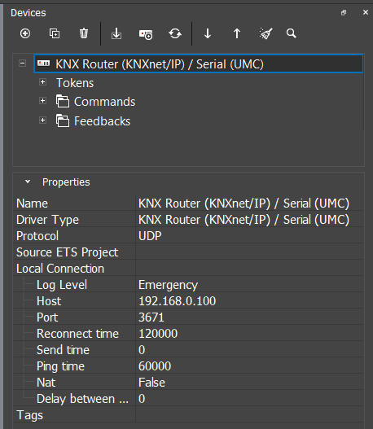Viewport: 373px width, 429px height.
Task: Collapse the Properties section
Action: click(28, 182)
